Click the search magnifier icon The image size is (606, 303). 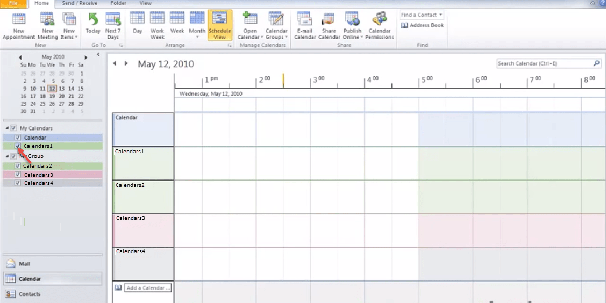pos(597,63)
